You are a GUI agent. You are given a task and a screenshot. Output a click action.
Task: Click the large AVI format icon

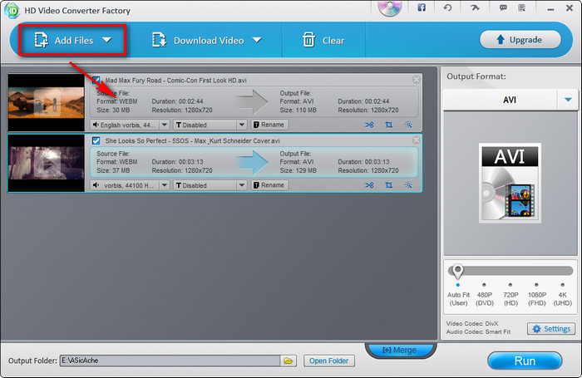(x=510, y=183)
